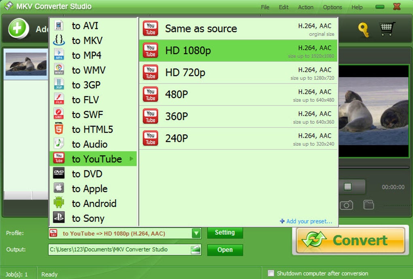Choose the to DVD format
The width and height of the screenshot is (413, 279).
(x=93, y=174)
